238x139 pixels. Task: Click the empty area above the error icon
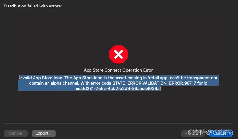119,27
